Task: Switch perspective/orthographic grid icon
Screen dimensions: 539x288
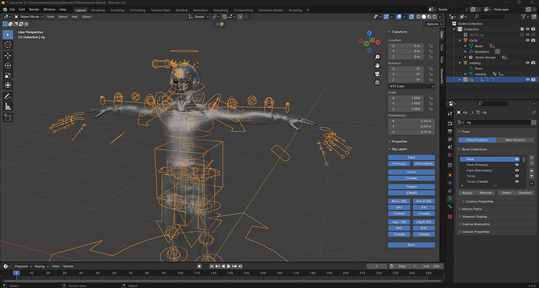Action: [378, 83]
